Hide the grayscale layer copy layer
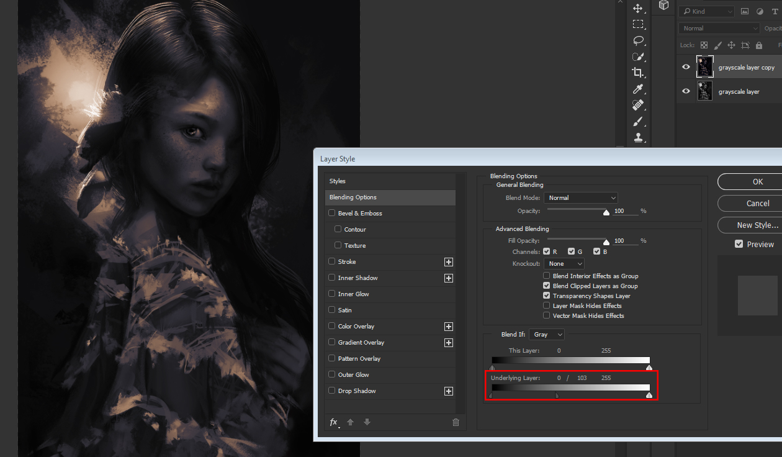The width and height of the screenshot is (782, 457). (x=686, y=67)
